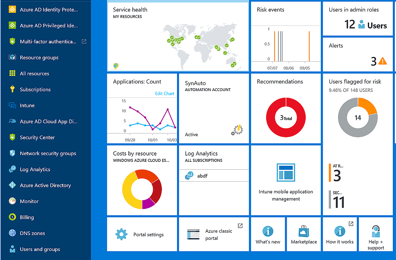The height and width of the screenshot is (260, 396).
Task: Click the 3 Total value in Recommendations
Action: [x=286, y=118]
